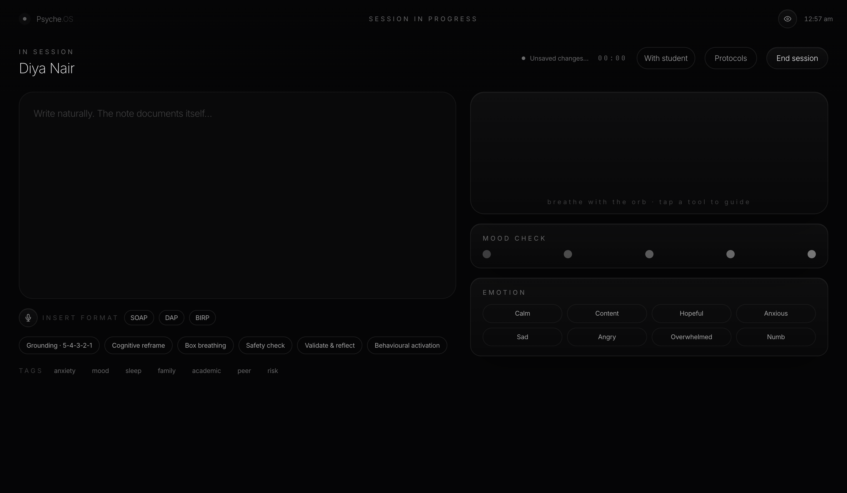Toggle the mood tag
The image size is (847, 493).
pos(100,370)
